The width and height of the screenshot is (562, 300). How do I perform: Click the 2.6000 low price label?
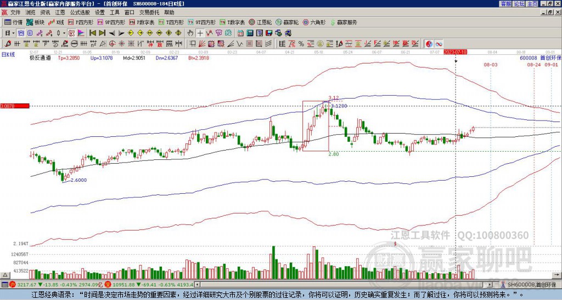click(78, 180)
